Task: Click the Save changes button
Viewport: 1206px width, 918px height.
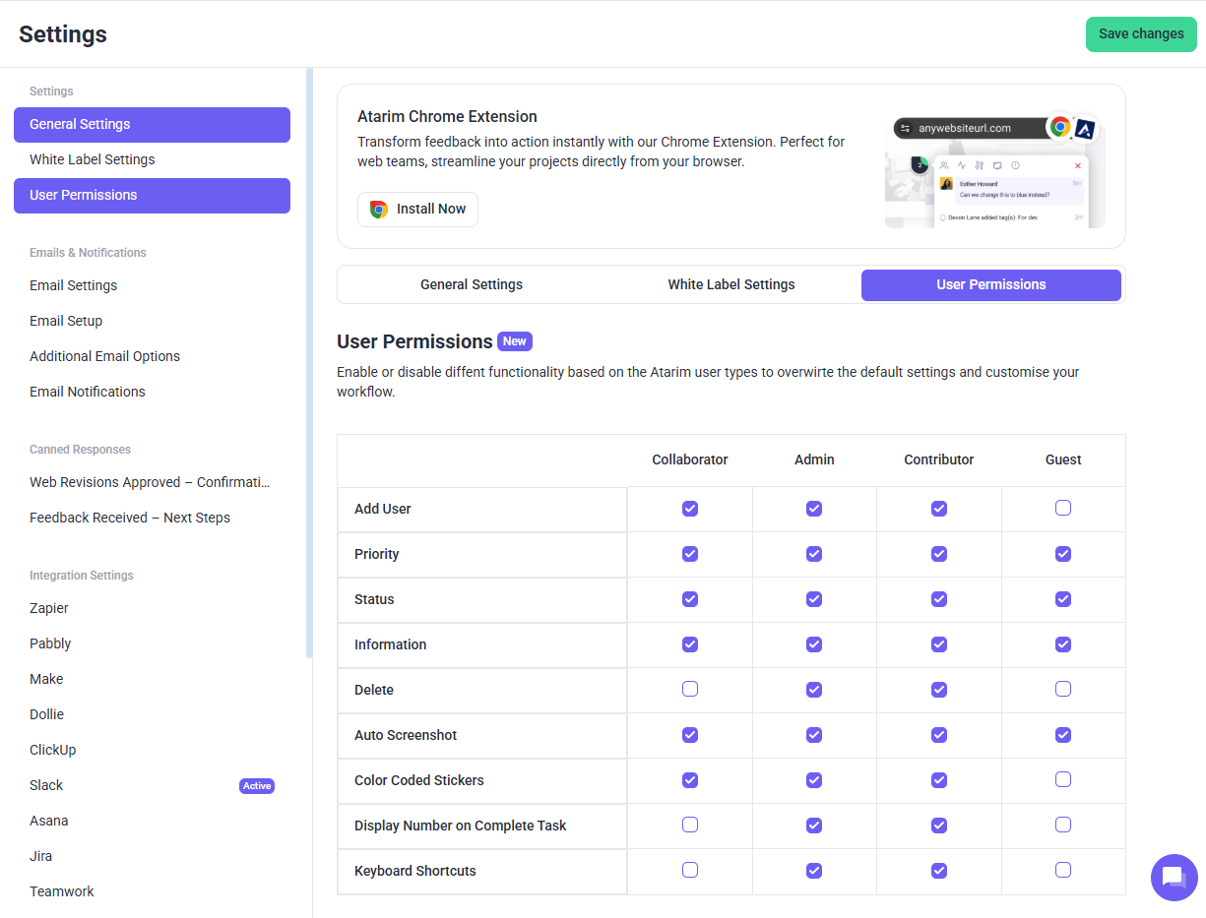Action: (x=1141, y=33)
